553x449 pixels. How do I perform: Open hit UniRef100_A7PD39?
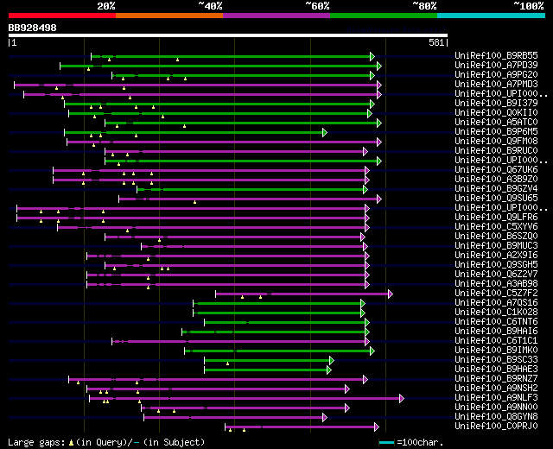(496, 66)
